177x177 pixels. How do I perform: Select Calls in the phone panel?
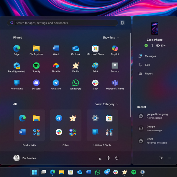(x=147, y=65)
